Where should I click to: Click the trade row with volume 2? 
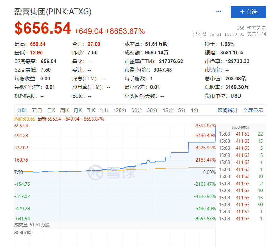241,184
